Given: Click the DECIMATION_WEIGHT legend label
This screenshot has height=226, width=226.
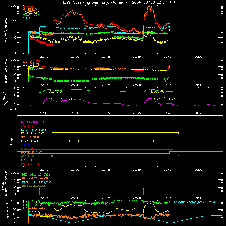Looking at the screenshot, I should click(36, 178).
